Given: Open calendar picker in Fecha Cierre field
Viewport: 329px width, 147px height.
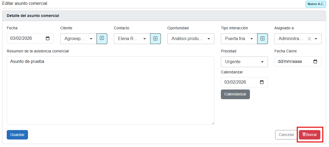Looking at the screenshot, I should (x=315, y=62).
